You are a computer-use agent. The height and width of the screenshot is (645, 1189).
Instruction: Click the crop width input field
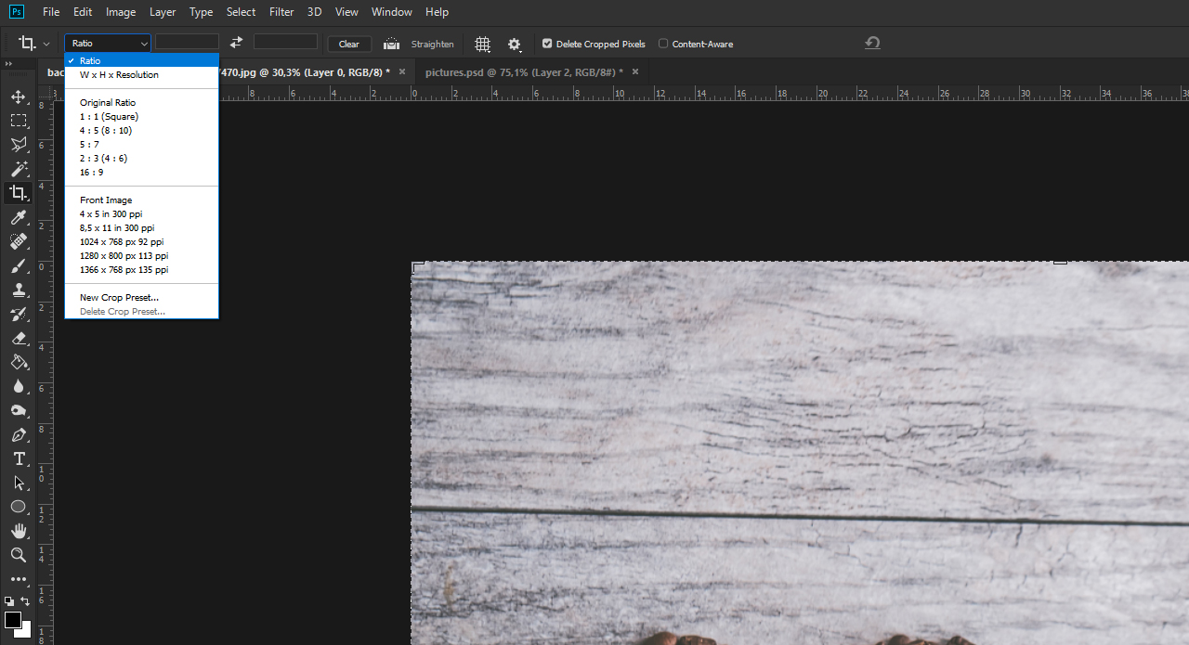(187, 42)
